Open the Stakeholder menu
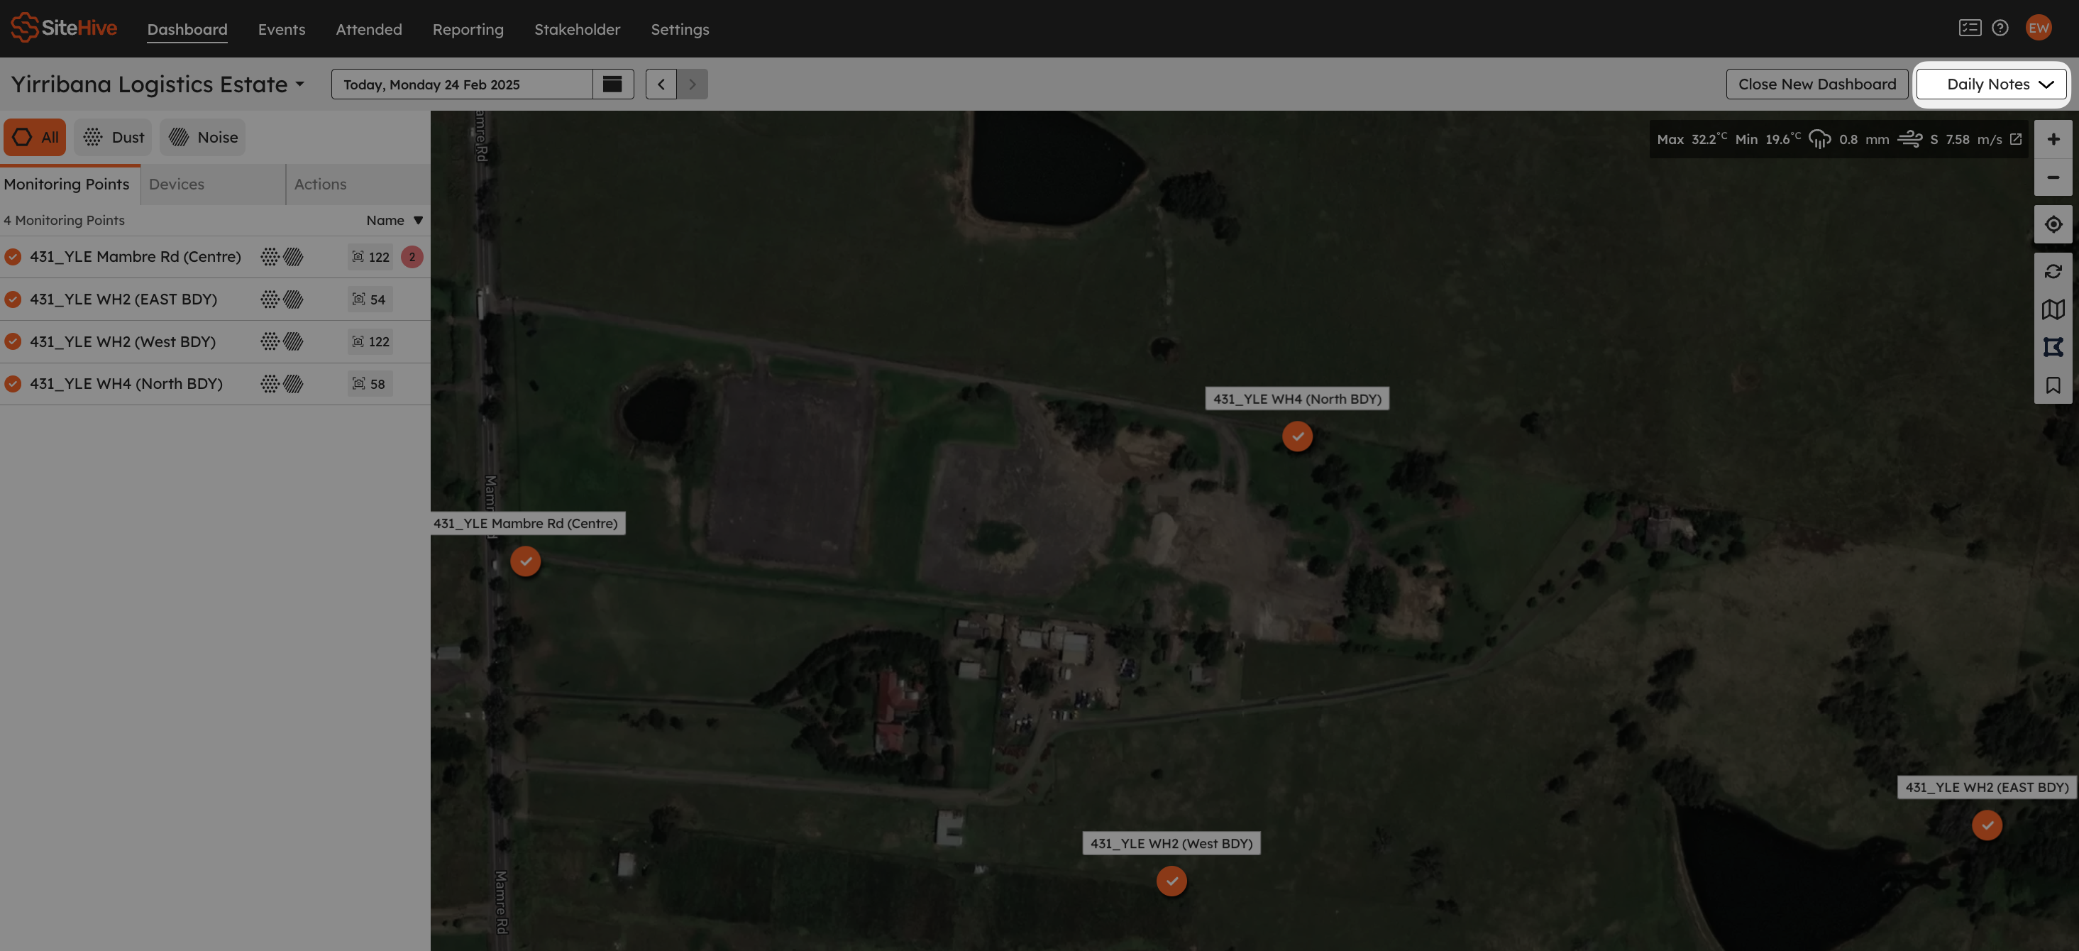 pyautogui.click(x=577, y=29)
